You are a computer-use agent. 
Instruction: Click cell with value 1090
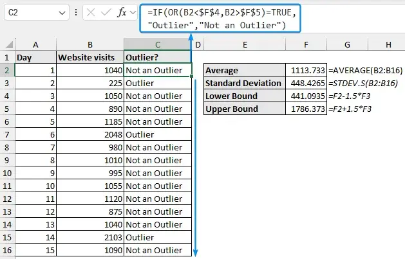pos(90,250)
